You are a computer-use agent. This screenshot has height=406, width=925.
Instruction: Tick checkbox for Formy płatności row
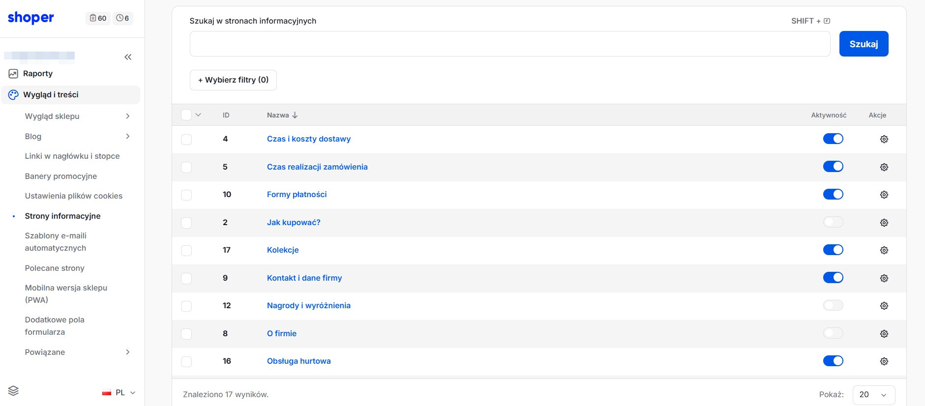click(186, 195)
